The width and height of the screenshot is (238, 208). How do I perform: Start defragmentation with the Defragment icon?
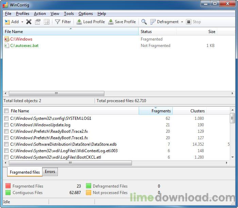153,22
